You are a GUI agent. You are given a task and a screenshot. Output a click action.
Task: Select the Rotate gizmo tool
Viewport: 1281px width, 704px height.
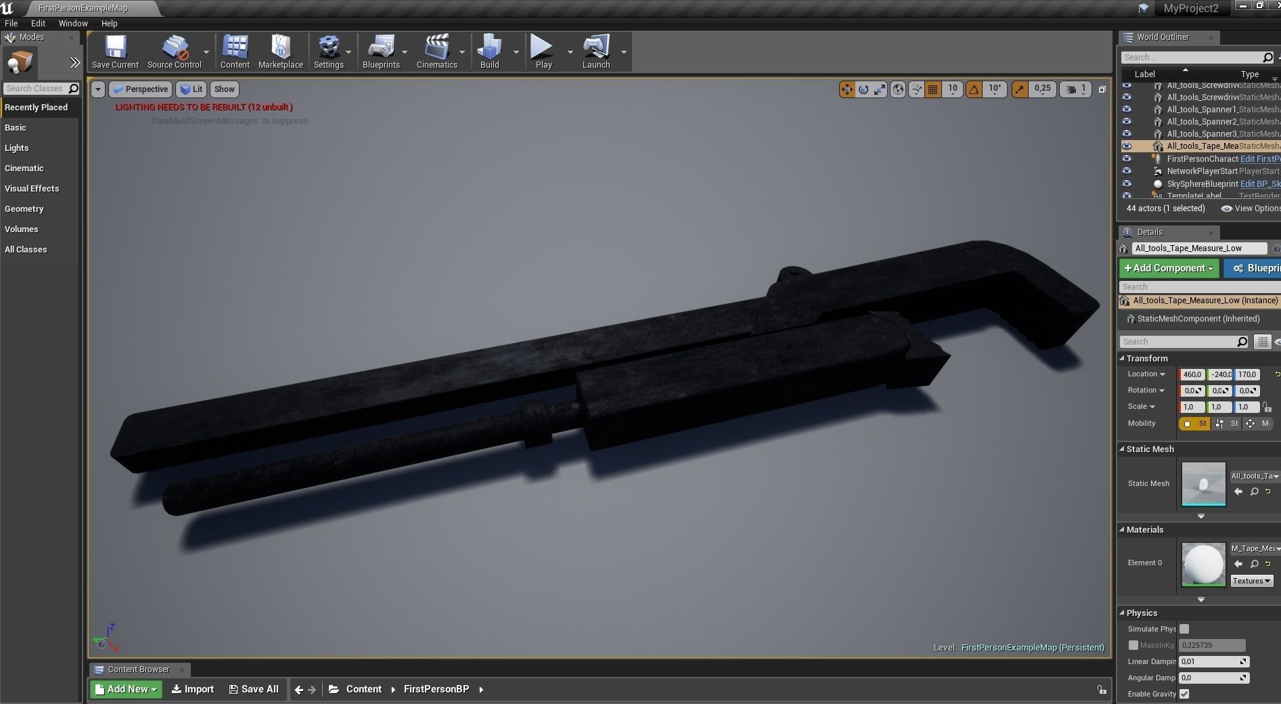click(x=863, y=89)
